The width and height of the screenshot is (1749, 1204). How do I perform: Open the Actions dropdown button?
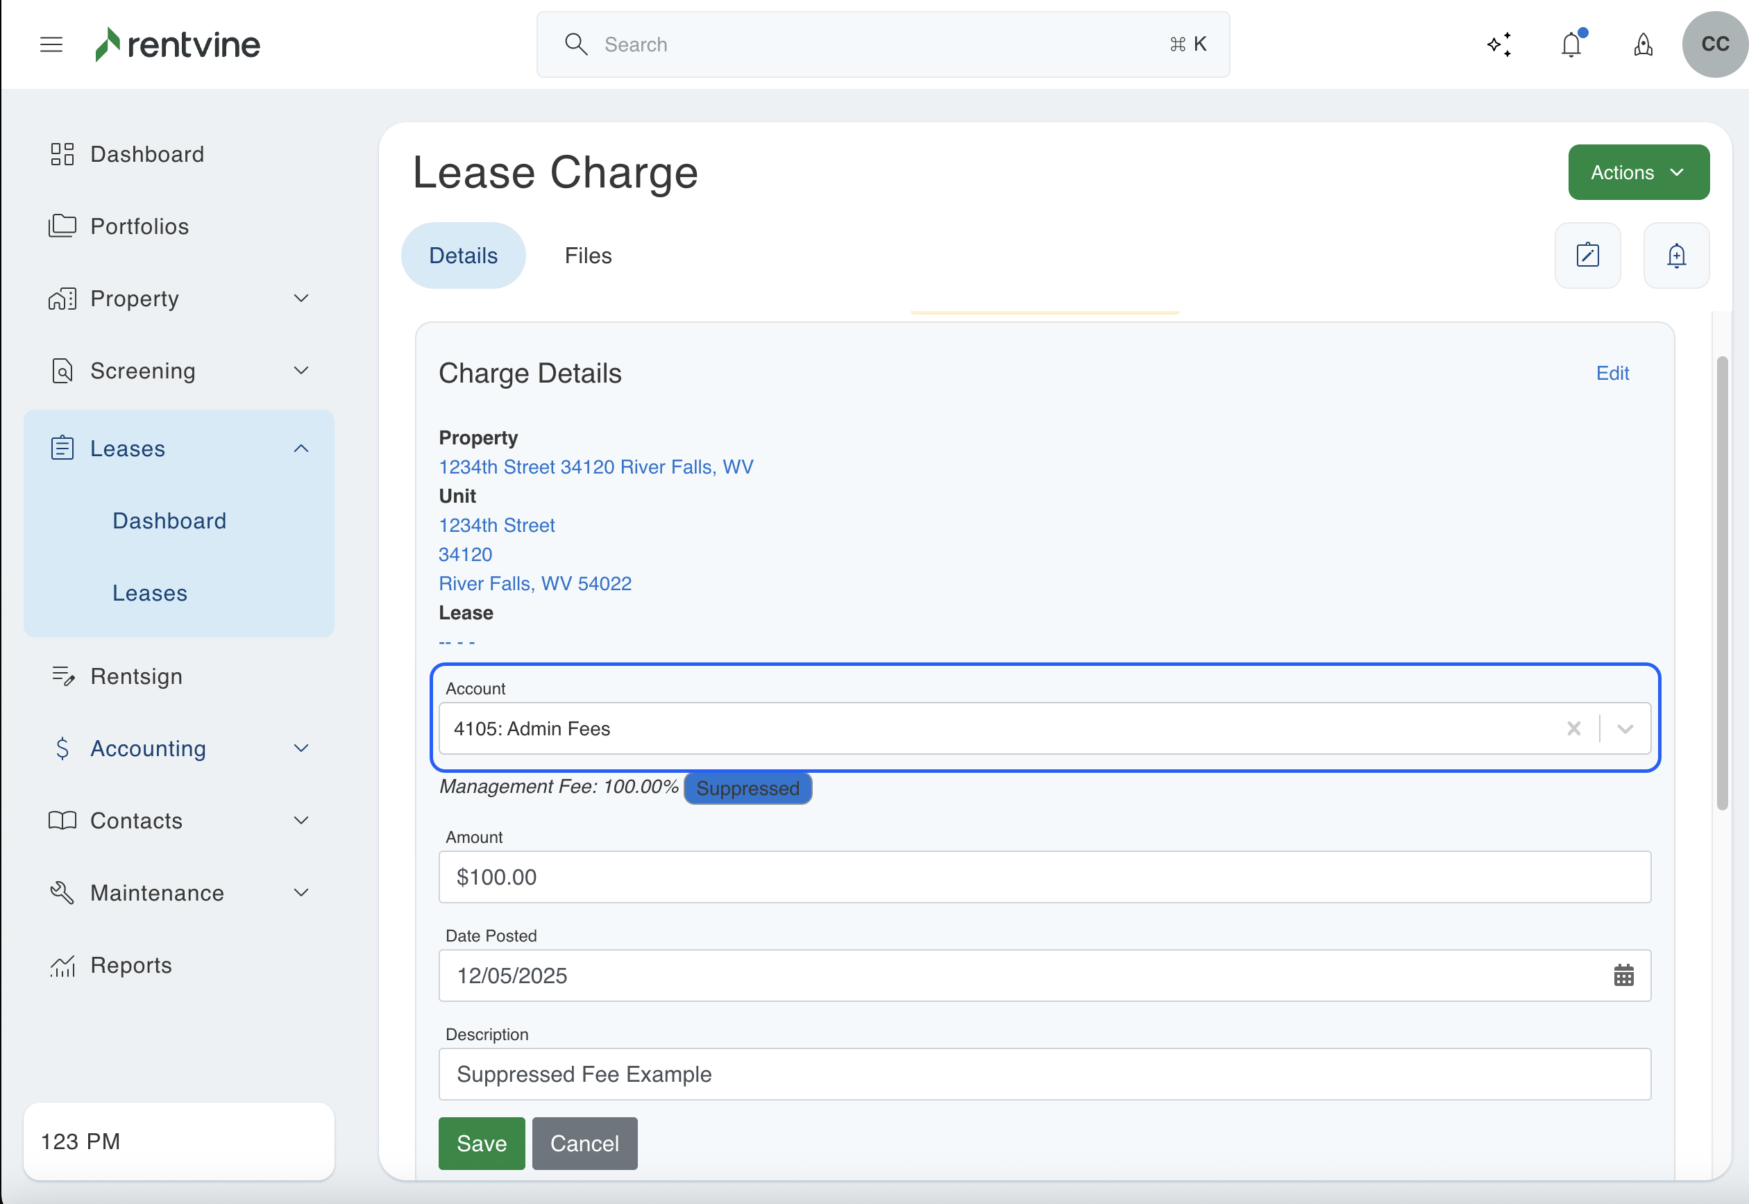tap(1638, 173)
